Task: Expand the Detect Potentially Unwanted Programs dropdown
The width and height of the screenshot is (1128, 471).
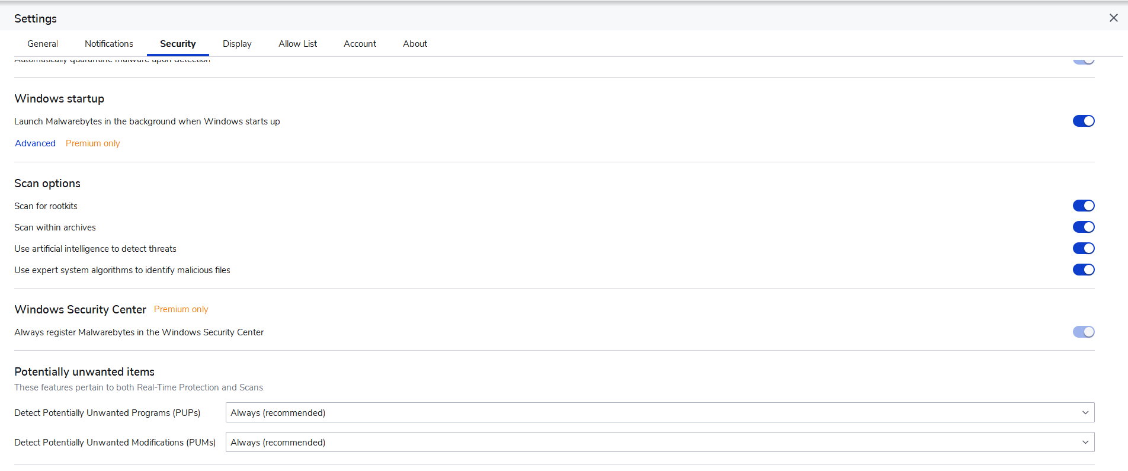Action: point(660,412)
